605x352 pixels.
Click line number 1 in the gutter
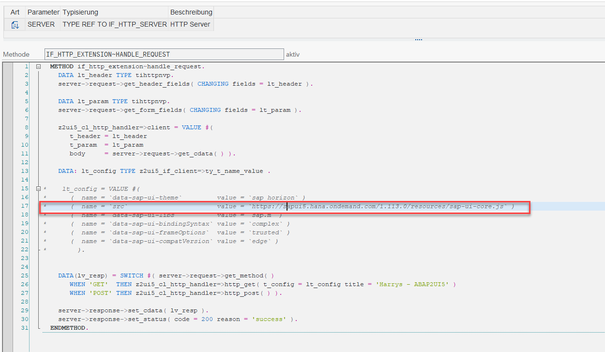(27, 66)
